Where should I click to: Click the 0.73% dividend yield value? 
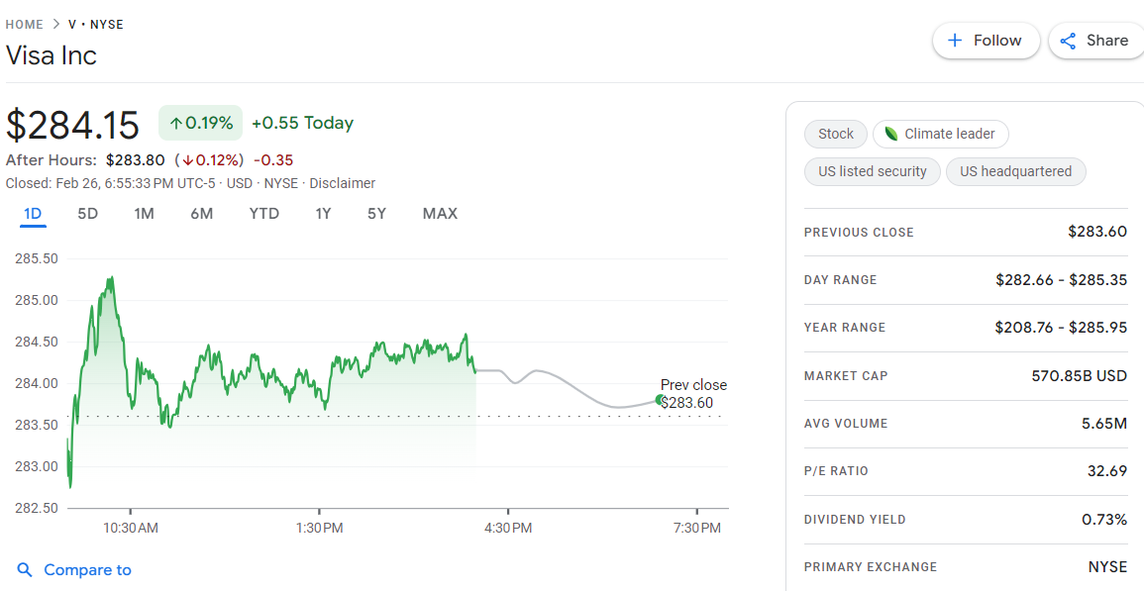point(1104,520)
